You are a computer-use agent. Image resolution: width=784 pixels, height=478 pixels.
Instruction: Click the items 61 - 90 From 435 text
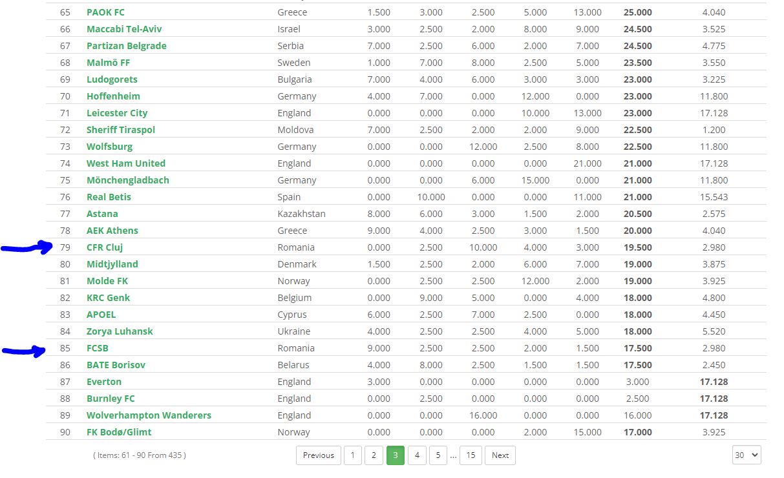click(x=140, y=455)
